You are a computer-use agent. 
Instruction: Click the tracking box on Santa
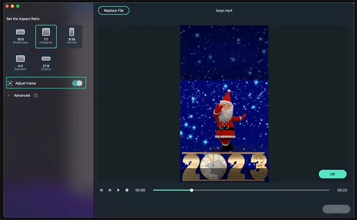coord(224,125)
